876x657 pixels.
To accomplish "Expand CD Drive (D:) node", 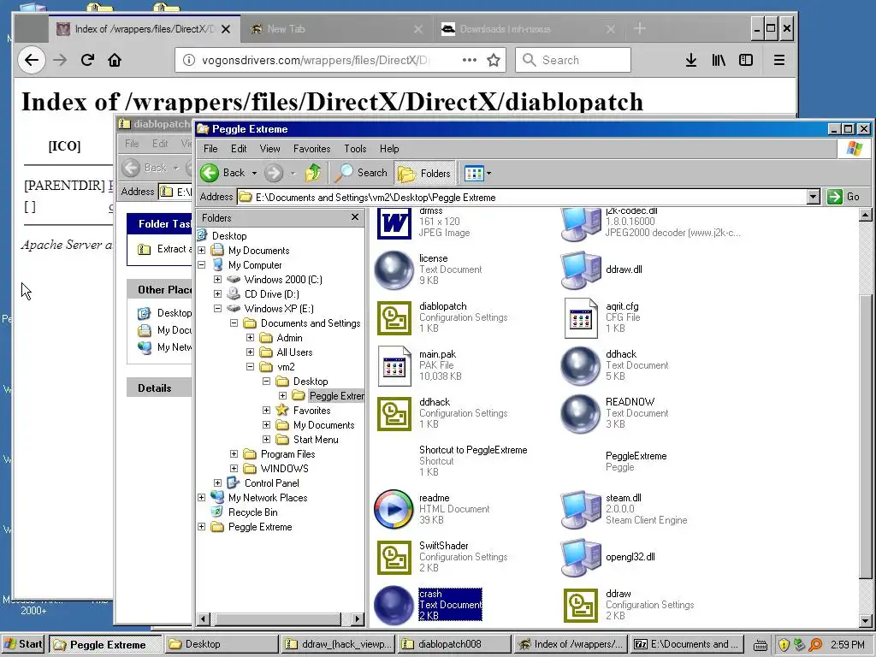I will [x=218, y=294].
